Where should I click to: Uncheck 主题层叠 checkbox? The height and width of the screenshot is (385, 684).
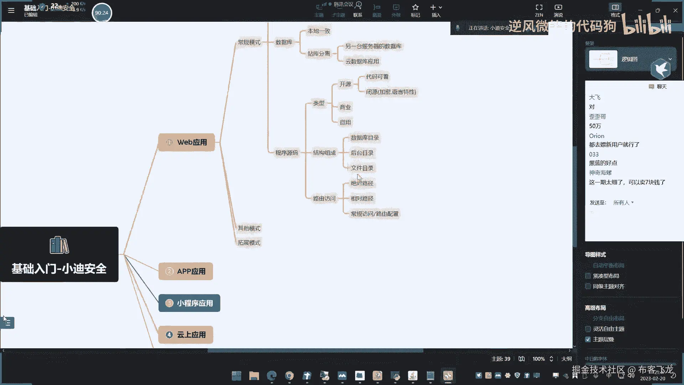tap(588, 339)
